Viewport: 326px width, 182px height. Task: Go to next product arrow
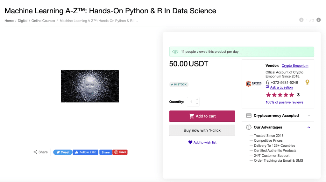coord(318,20)
